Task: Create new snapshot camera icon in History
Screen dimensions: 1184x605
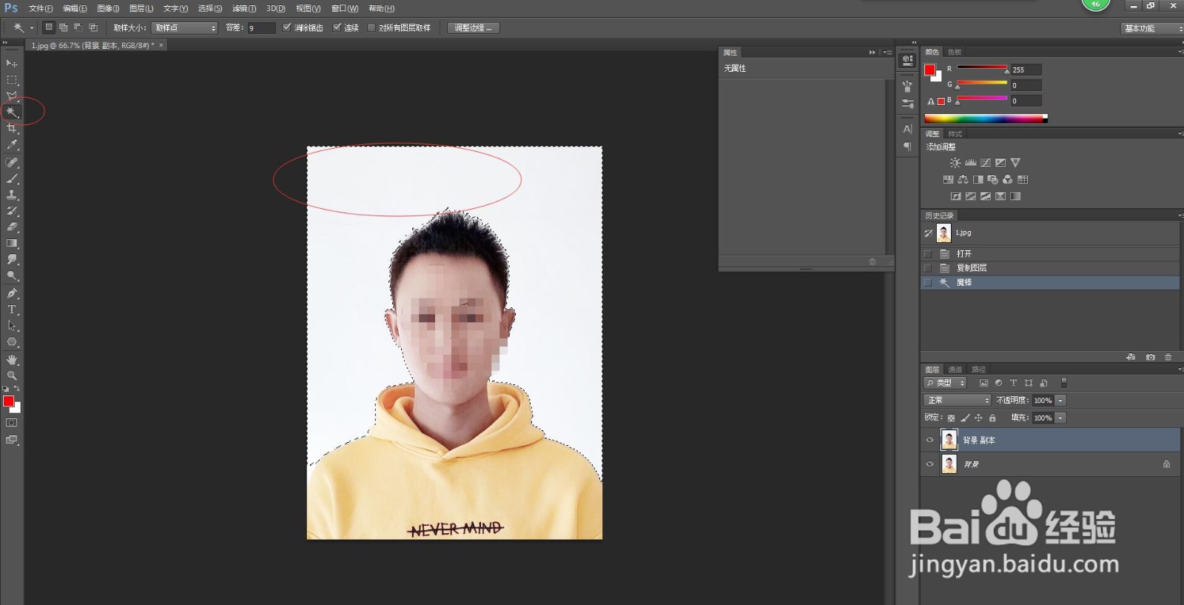Action: [1150, 357]
